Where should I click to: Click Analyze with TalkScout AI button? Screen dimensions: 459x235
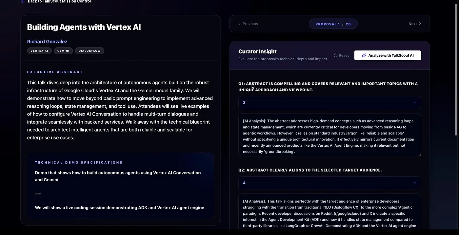388,55
